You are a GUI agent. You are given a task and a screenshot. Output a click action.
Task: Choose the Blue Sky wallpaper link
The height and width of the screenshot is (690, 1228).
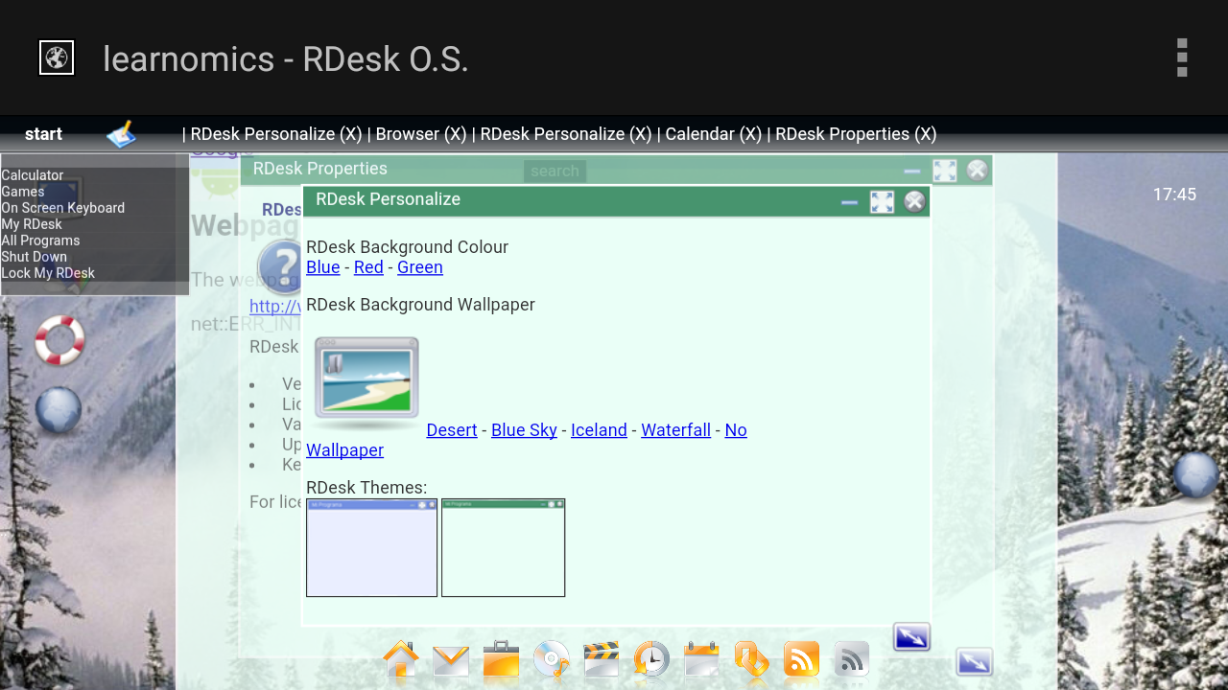click(x=524, y=430)
